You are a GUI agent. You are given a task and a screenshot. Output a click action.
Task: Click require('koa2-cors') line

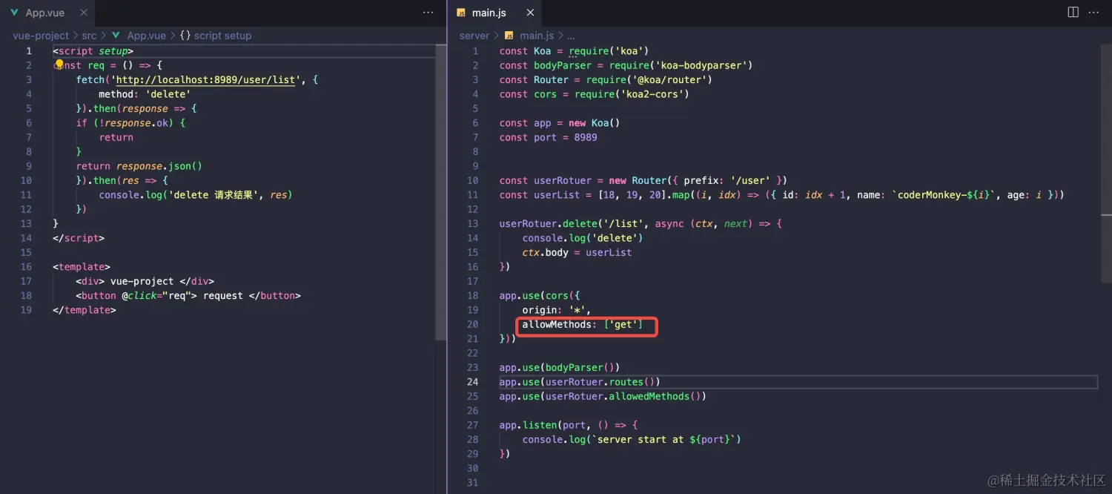pyautogui.click(x=595, y=94)
